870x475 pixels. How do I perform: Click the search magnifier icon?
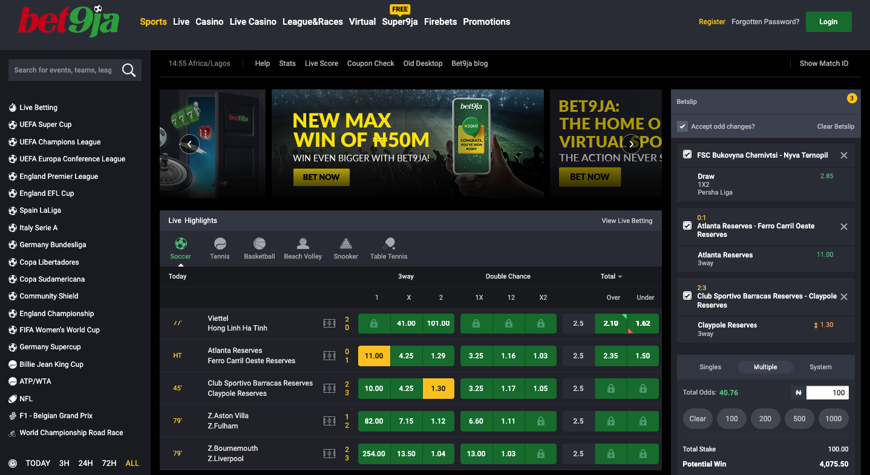pyautogui.click(x=129, y=70)
